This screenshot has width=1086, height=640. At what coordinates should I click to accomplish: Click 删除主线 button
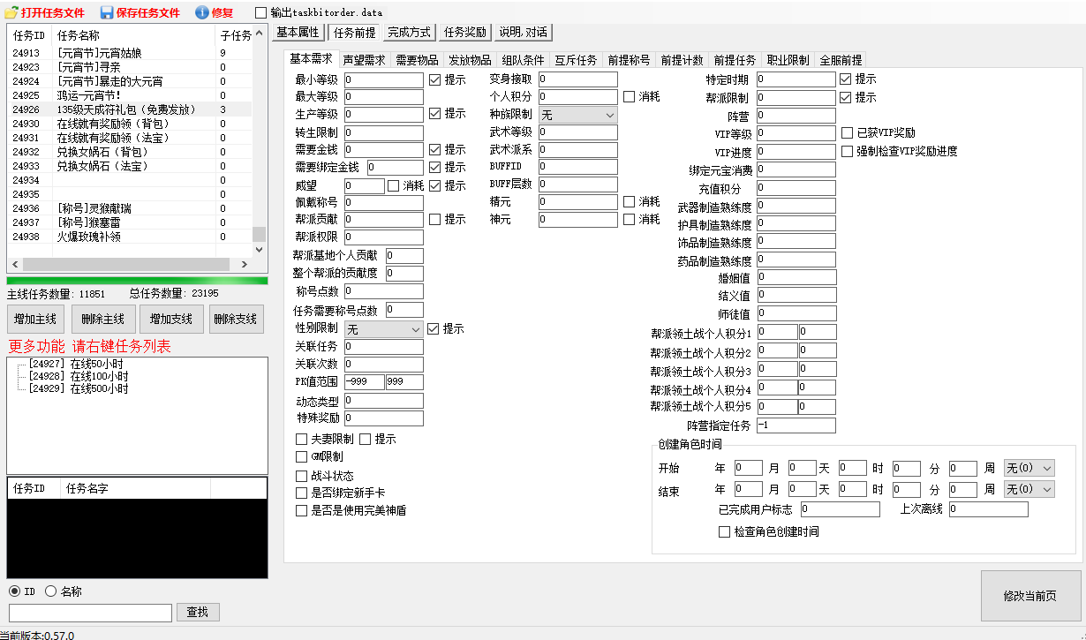[x=102, y=319]
